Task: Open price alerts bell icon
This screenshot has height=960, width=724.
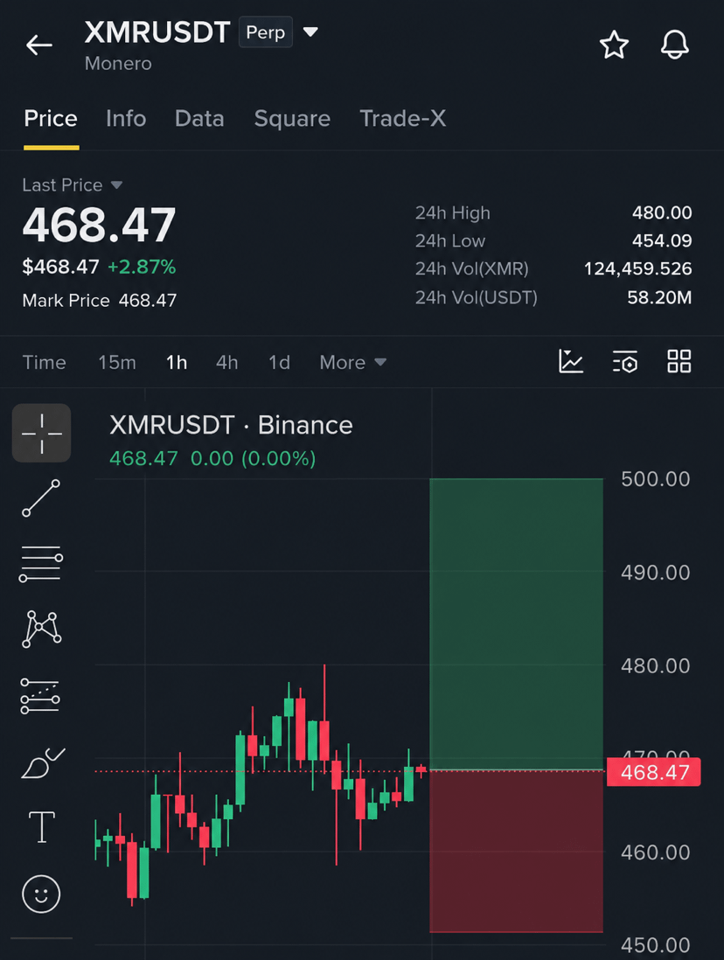Action: tap(675, 45)
